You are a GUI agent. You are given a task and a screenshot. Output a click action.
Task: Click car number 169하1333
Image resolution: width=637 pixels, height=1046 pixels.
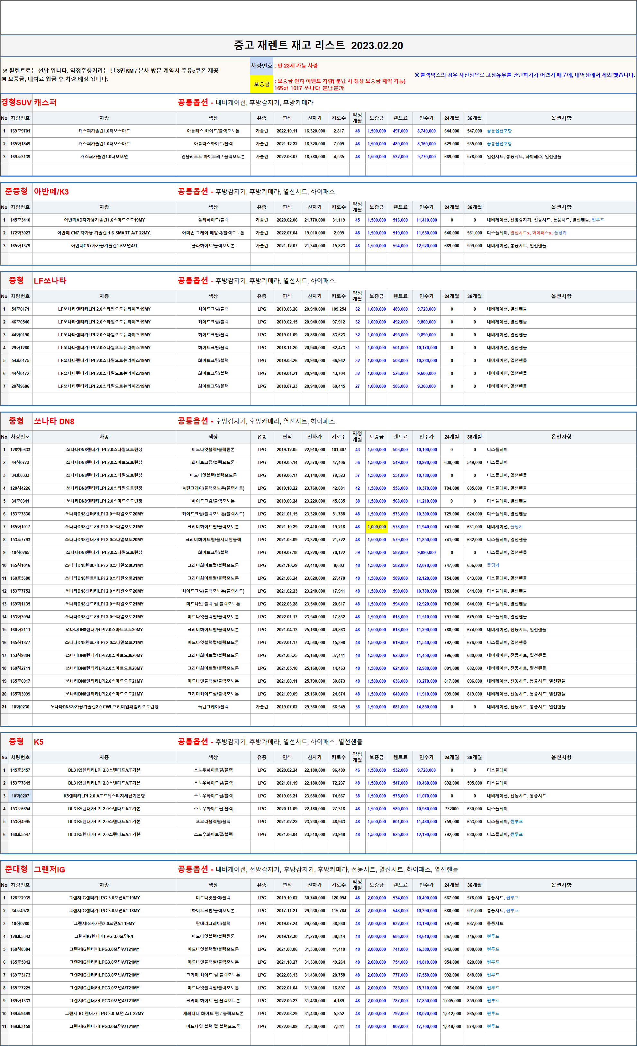point(20,1001)
